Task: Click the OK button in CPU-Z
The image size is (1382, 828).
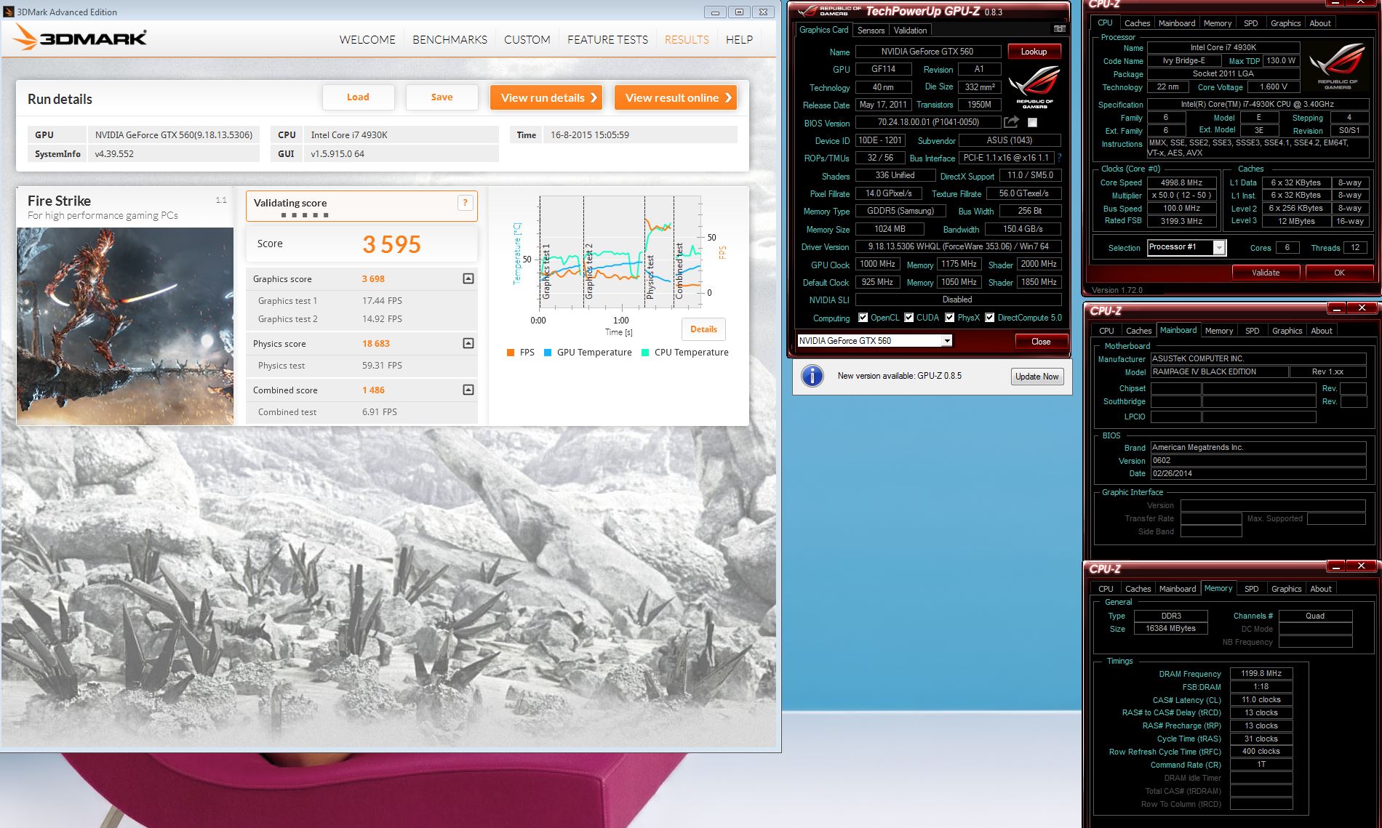Action: (x=1339, y=273)
